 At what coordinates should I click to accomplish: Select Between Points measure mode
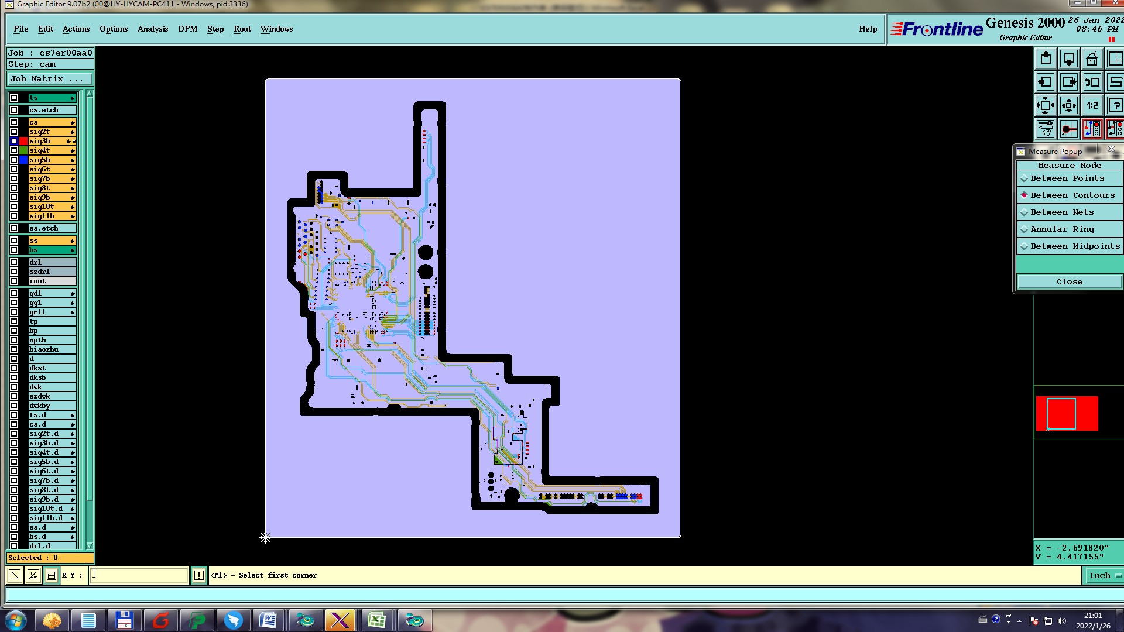tap(1067, 178)
